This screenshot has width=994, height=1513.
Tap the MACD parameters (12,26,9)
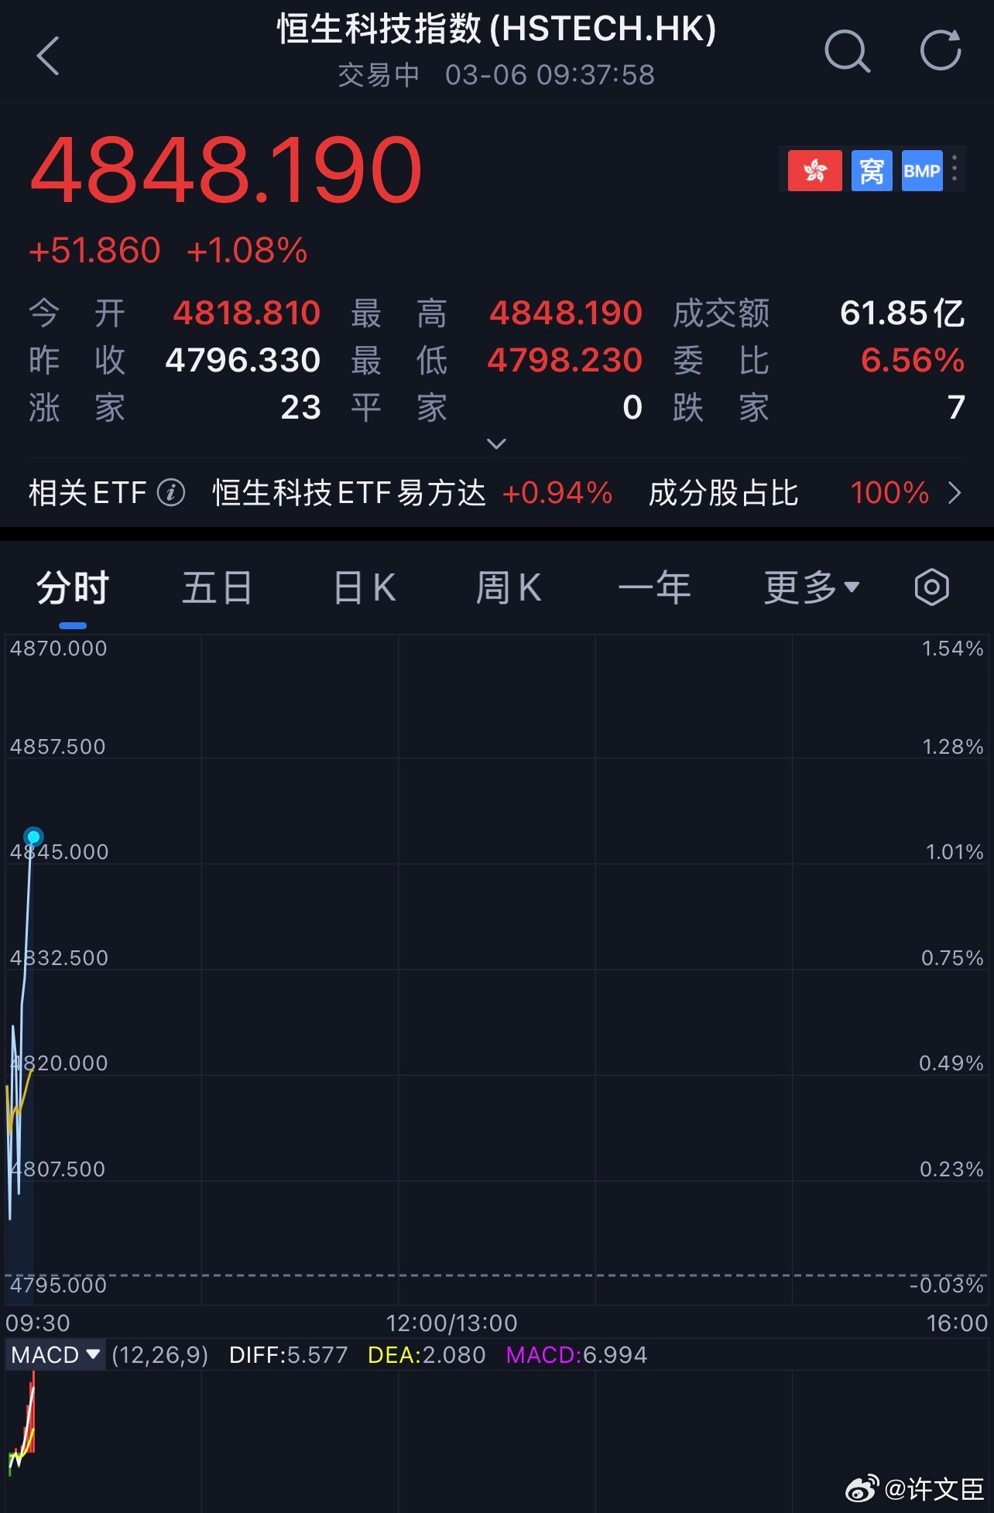pos(160,1355)
